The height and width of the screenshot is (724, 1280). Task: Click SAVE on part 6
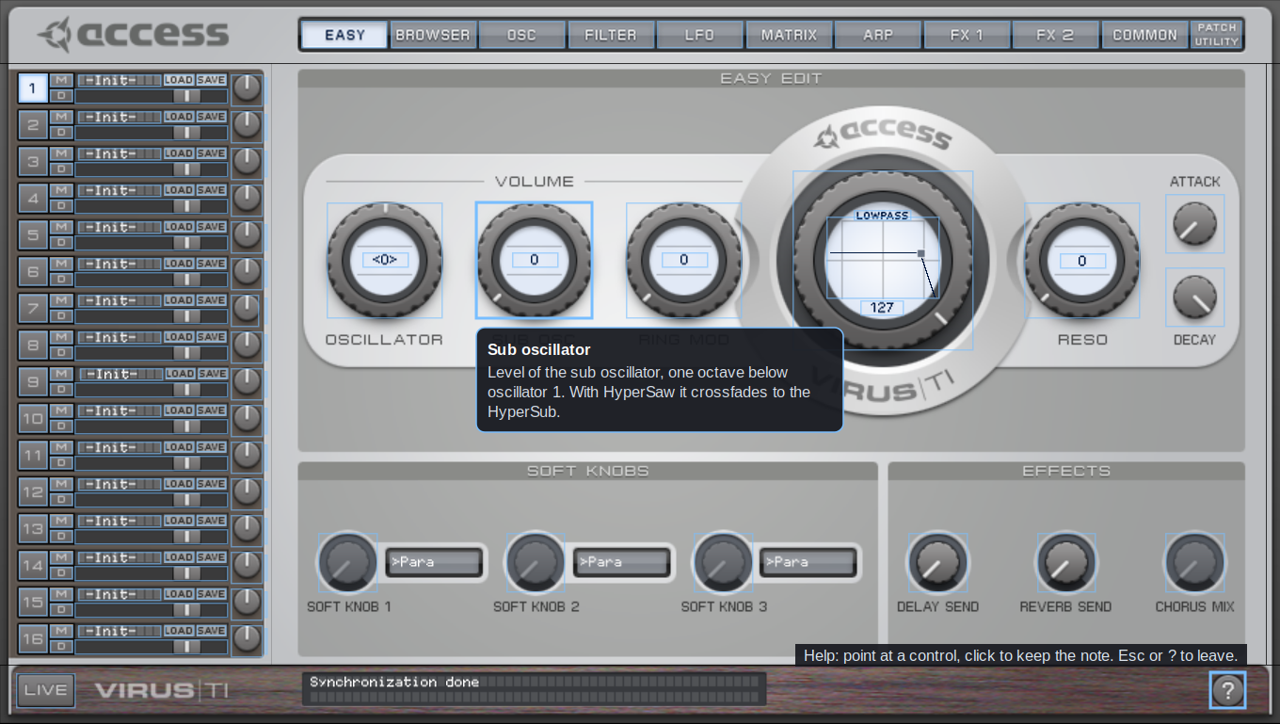pyautogui.click(x=211, y=264)
